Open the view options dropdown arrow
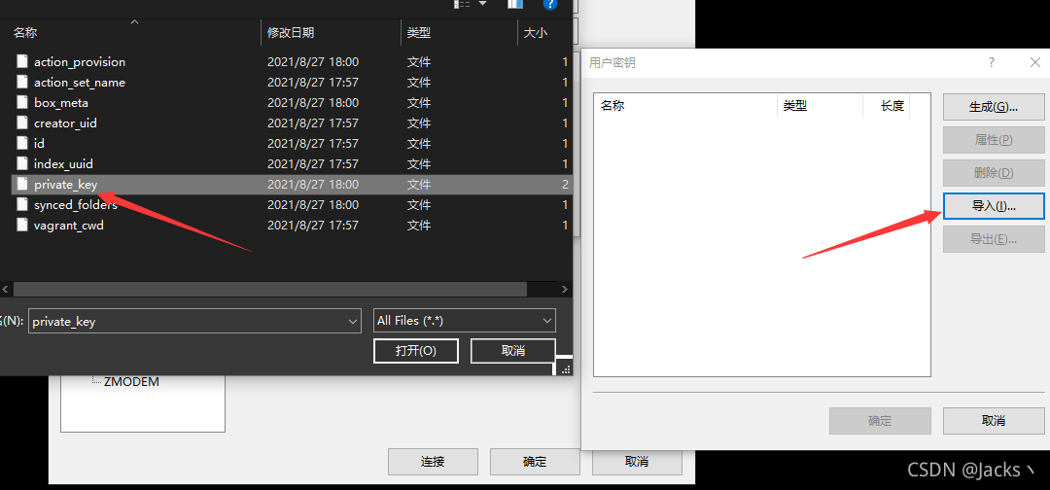The width and height of the screenshot is (1050, 490). (483, 4)
